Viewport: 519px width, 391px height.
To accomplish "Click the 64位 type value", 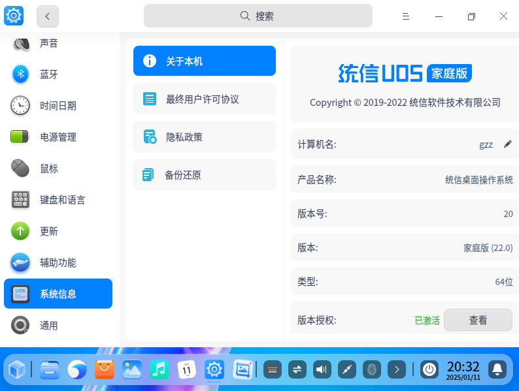I will pos(504,282).
